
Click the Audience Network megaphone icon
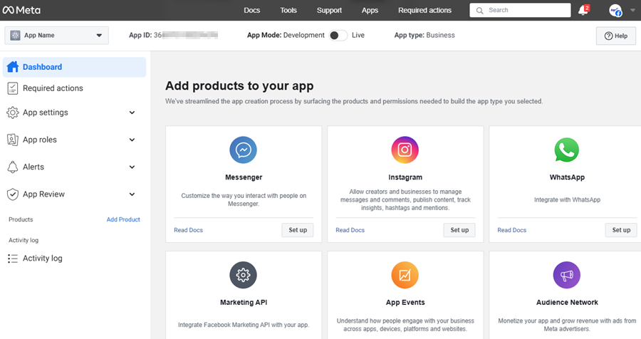[567, 275]
